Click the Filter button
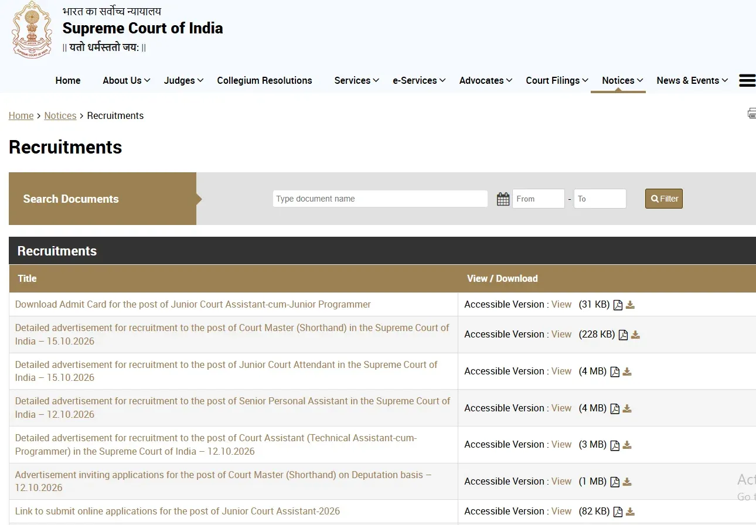Screen dimensions: 756x525 tap(664, 199)
